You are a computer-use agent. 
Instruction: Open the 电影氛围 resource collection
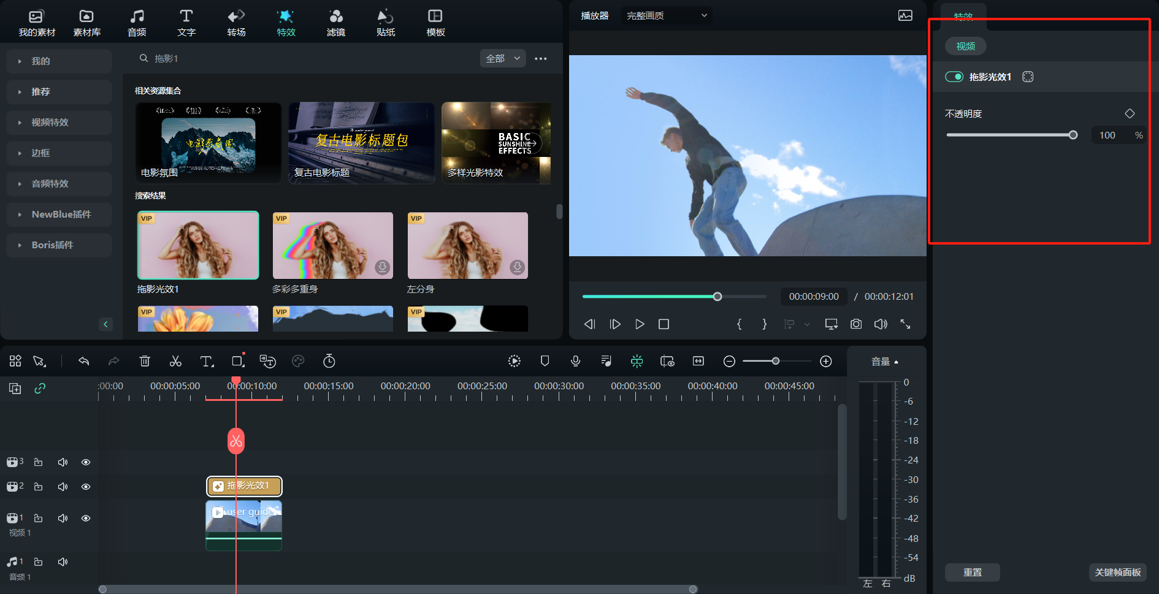[x=208, y=143]
